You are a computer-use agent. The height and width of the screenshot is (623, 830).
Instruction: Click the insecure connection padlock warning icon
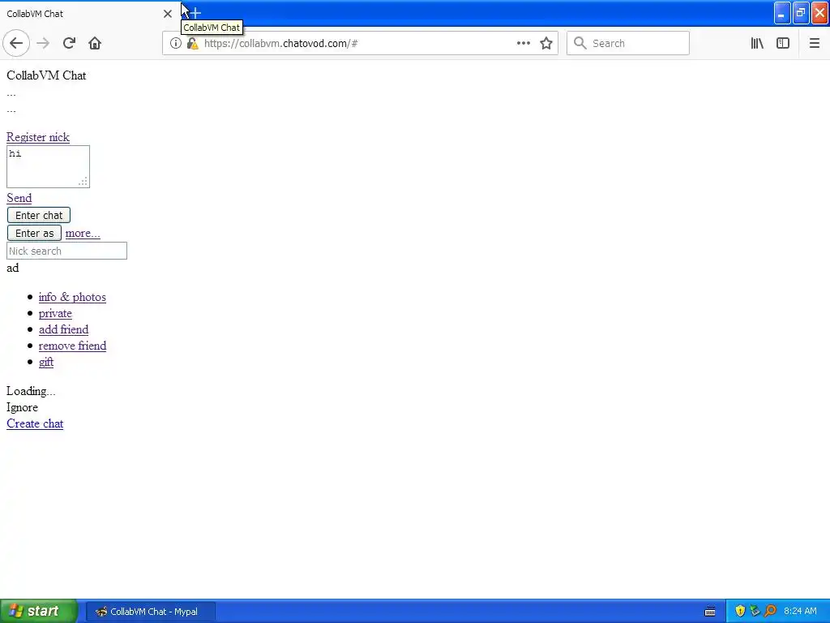click(193, 44)
